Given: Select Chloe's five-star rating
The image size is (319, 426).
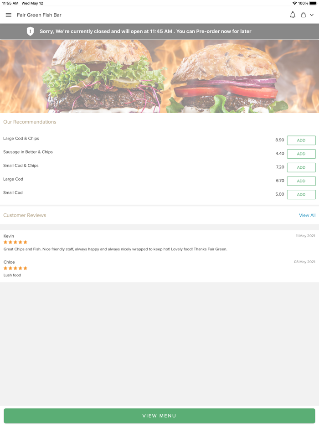Looking at the screenshot, I should pyautogui.click(x=15, y=268).
